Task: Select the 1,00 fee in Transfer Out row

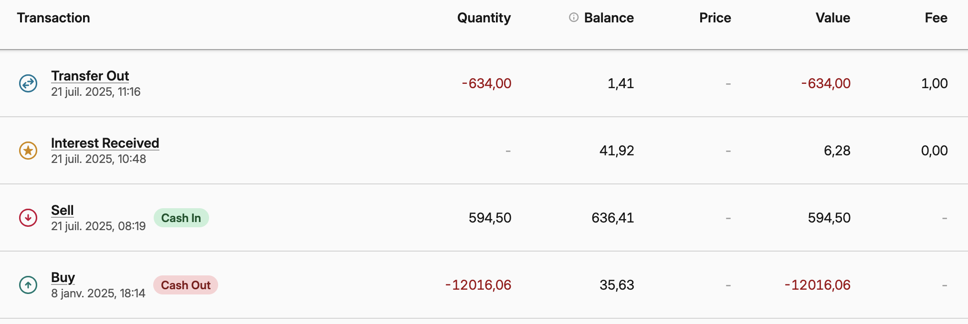Action: point(935,83)
